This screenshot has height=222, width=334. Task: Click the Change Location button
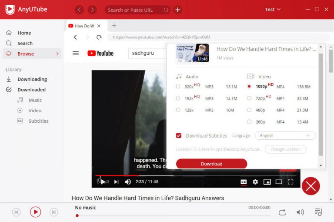tap(285, 149)
